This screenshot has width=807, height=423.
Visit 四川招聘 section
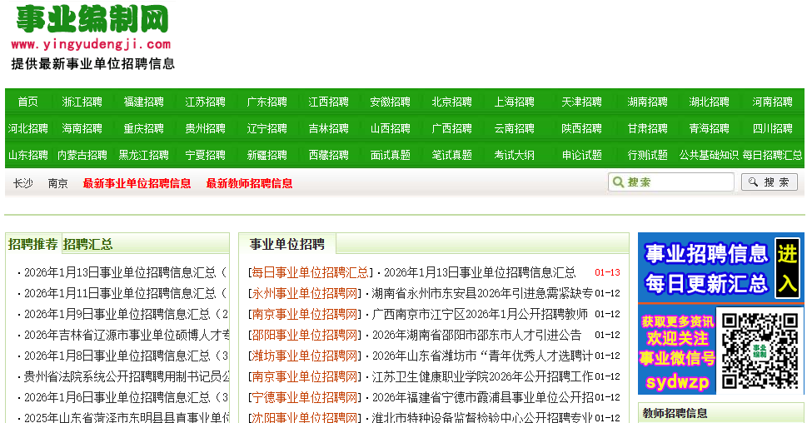point(773,129)
